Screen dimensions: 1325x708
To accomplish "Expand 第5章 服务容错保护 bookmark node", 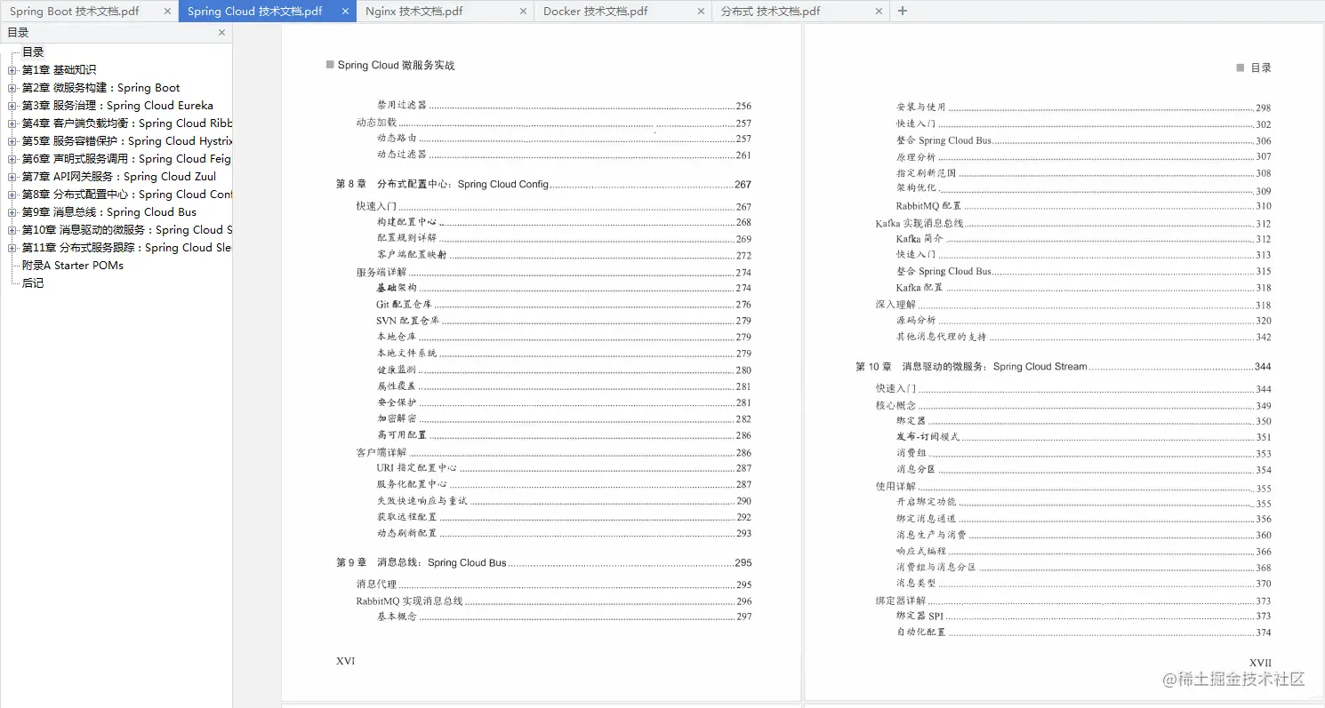I will (x=12, y=141).
